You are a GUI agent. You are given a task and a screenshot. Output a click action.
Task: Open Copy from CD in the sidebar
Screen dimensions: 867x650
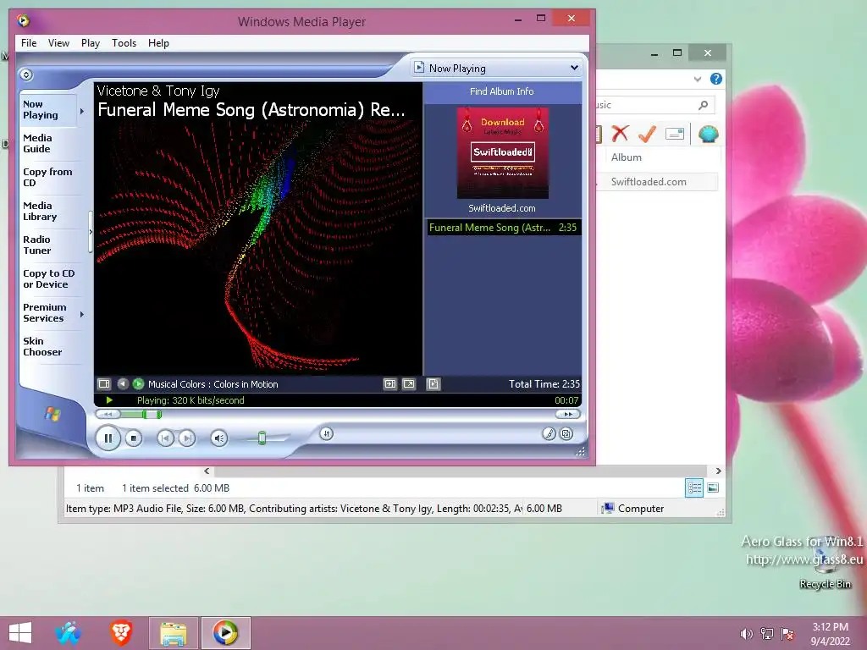pyautogui.click(x=48, y=178)
